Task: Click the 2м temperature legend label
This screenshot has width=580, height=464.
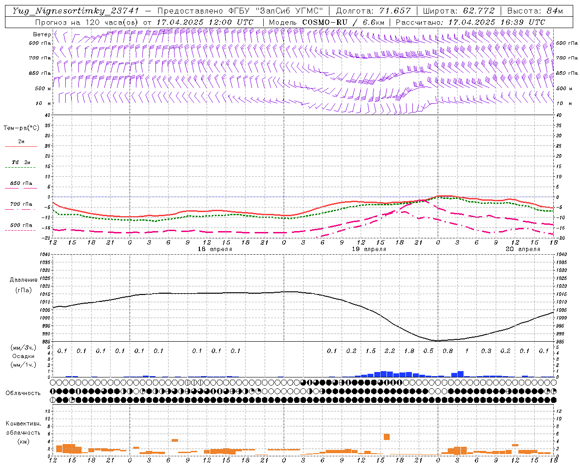Action: pyautogui.click(x=21, y=141)
